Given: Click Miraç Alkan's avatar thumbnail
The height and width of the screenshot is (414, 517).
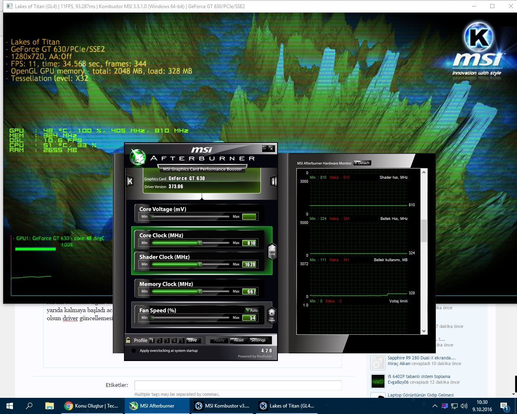Looking at the screenshot, I should pyautogui.click(x=378, y=363).
